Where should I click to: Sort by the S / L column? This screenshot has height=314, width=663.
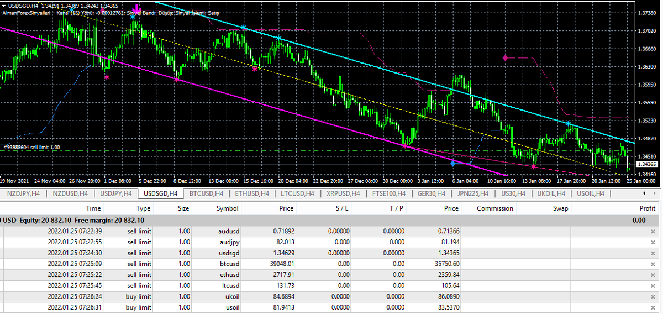pyautogui.click(x=342, y=208)
